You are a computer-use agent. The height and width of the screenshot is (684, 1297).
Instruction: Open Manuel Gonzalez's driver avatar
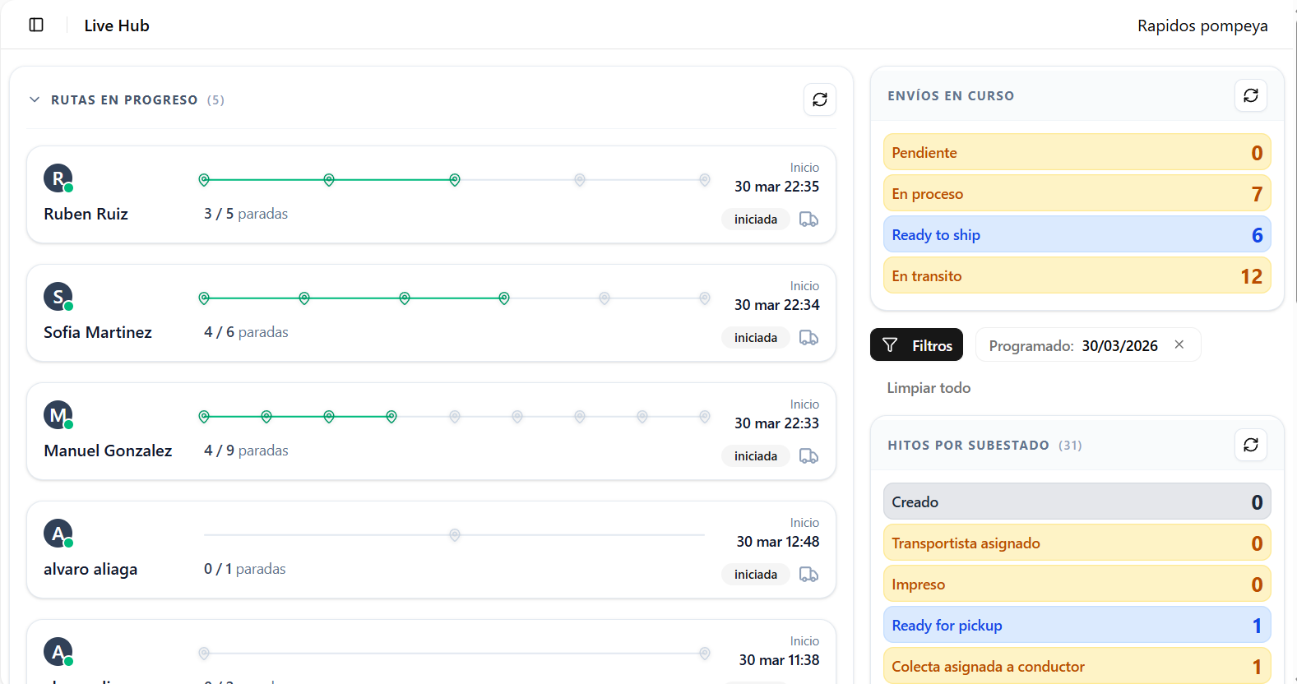click(x=58, y=415)
